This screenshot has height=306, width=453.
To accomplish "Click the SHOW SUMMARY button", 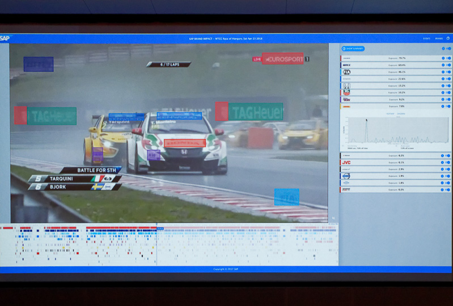I will 353,49.
